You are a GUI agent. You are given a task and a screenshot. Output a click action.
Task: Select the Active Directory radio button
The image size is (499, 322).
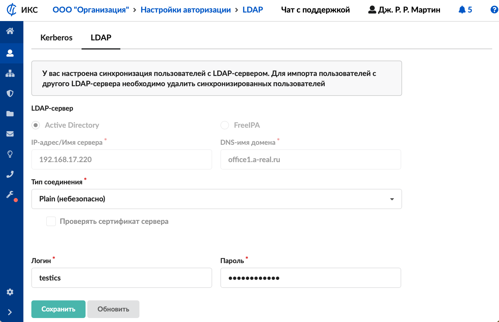(36, 125)
